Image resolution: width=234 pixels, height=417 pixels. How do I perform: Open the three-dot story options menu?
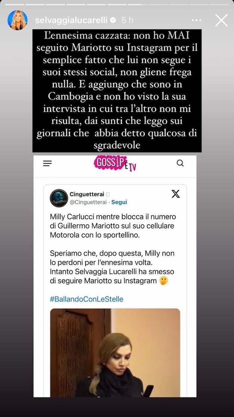pyautogui.click(x=196, y=20)
